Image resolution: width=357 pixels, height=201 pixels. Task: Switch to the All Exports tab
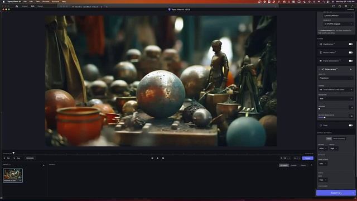(x=284, y=165)
